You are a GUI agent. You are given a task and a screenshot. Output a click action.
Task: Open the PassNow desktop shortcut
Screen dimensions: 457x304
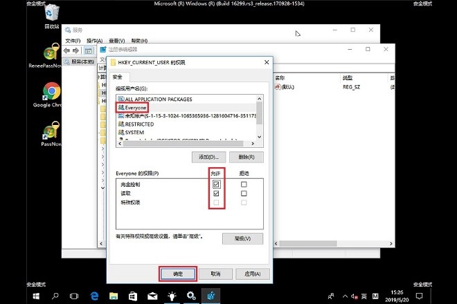coord(51,134)
